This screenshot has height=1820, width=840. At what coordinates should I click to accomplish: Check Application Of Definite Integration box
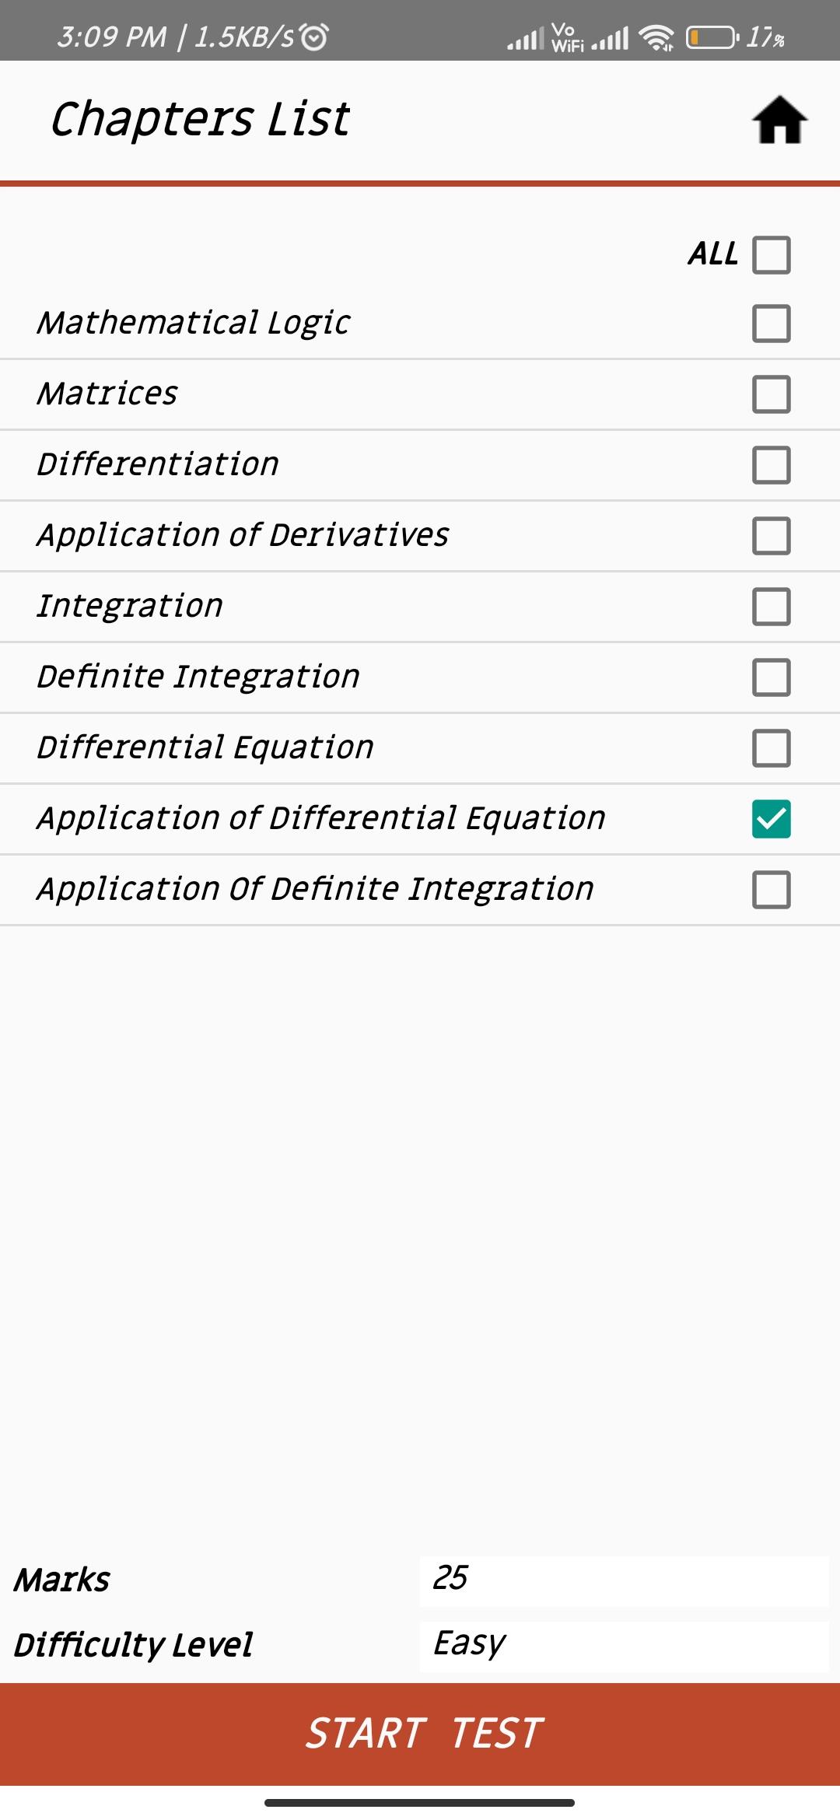772,890
